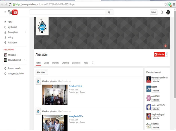Click the History hourglass icon
176x131 pixels.
tap(5, 37)
